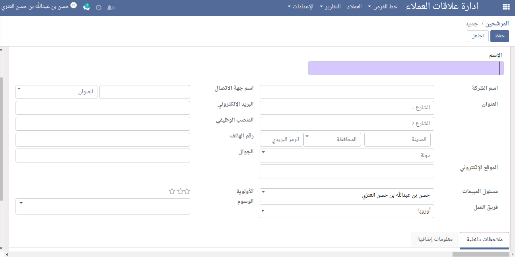515x257 pixels.
Task: Open the خط الفرص menu
Action: click(x=382, y=7)
